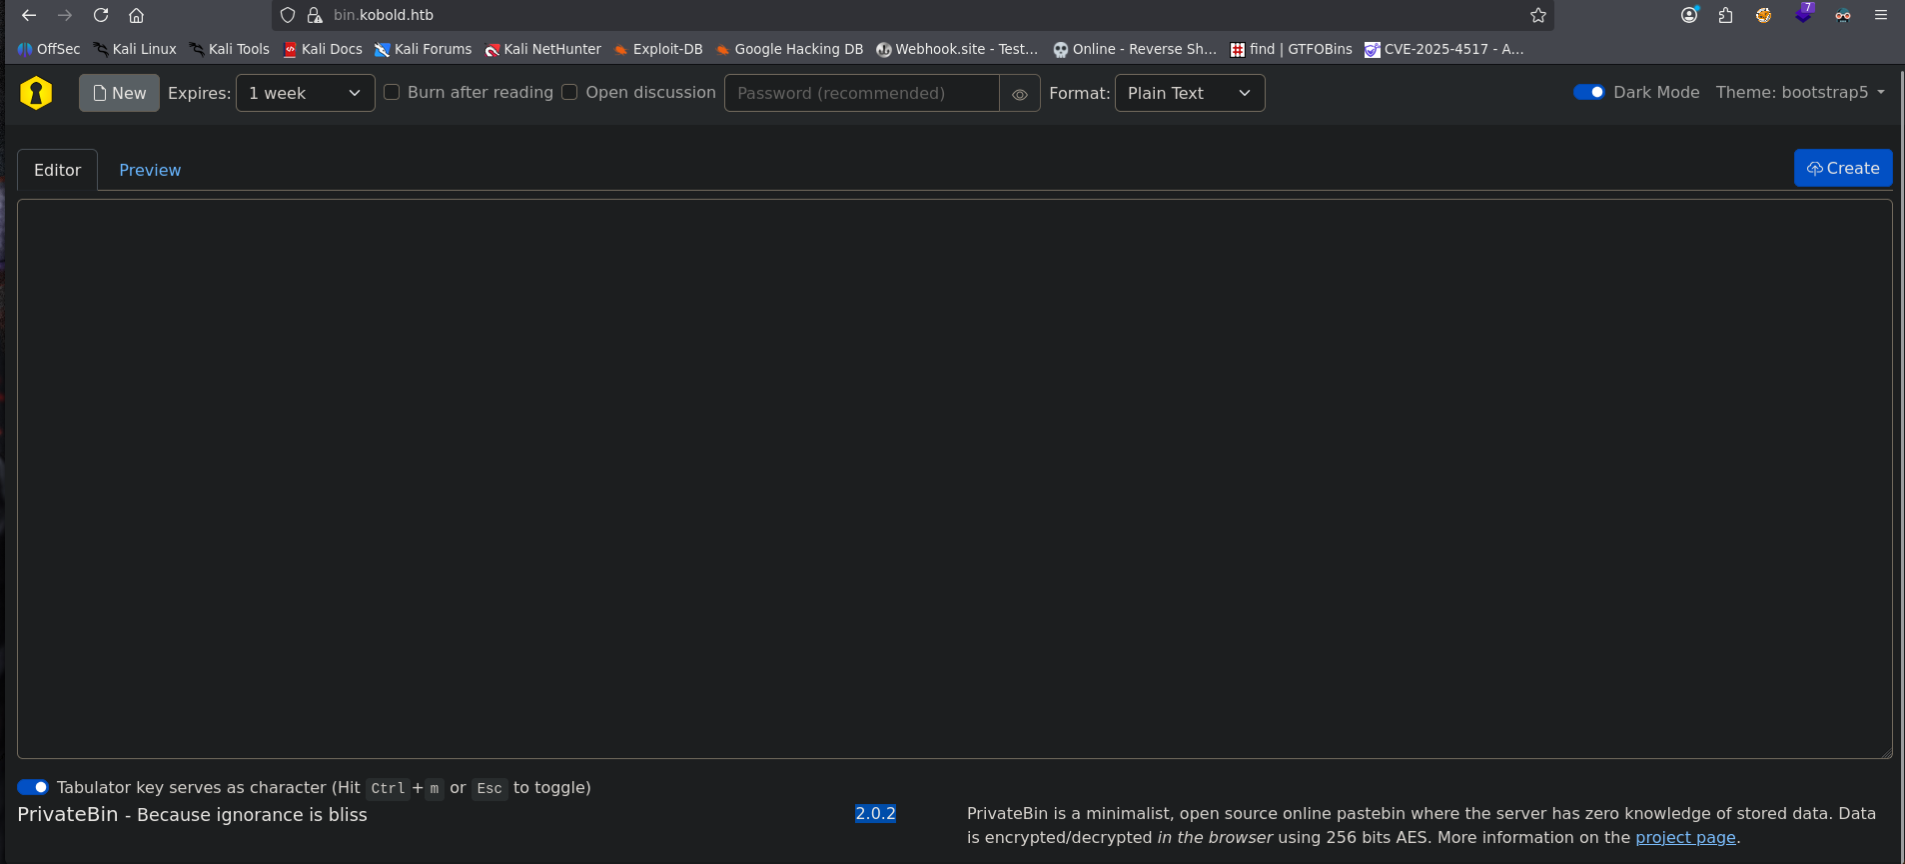Open the browser home page icon
The image size is (1905, 864).
(137, 15)
